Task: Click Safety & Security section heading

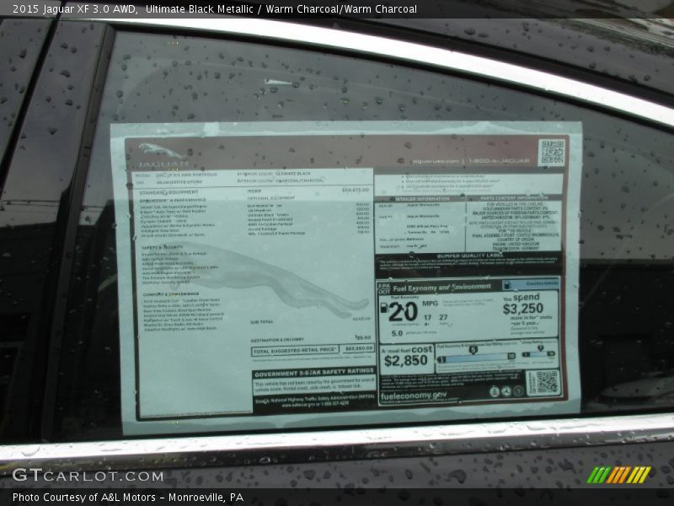Action: click(x=163, y=247)
